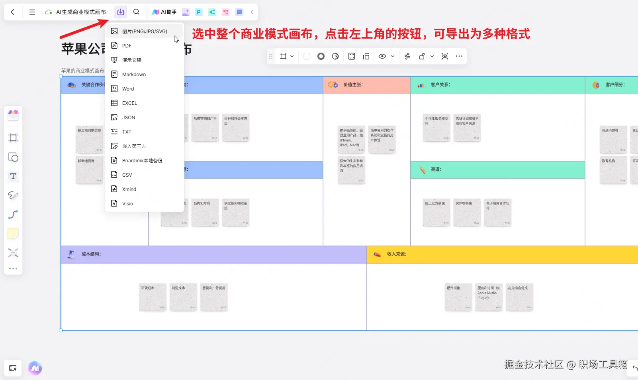Click the 客户关系 section header
The image size is (638, 380).
(497, 85)
